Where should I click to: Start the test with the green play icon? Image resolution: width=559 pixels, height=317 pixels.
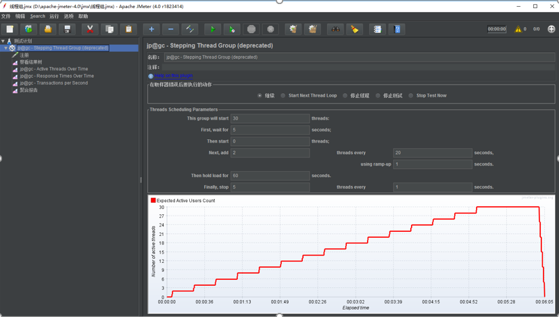(213, 29)
